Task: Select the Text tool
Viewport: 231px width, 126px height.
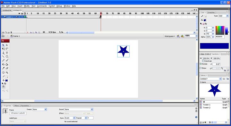Action: tap(7, 53)
